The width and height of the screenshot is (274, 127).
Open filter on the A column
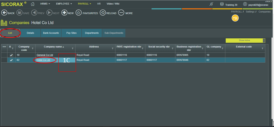tap(13, 49)
